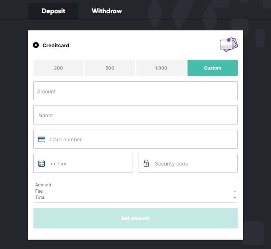Click the expiry date field

(83, 163)
